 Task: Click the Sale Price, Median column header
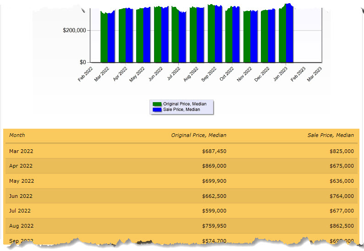click(330, 135)
